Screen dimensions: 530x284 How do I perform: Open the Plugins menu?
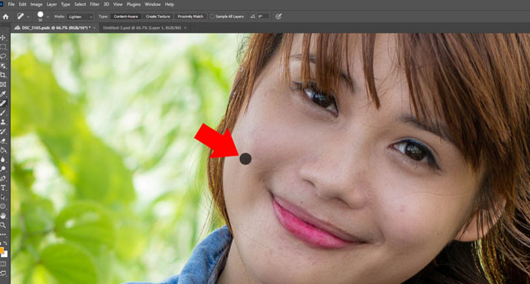coord(133,4)
